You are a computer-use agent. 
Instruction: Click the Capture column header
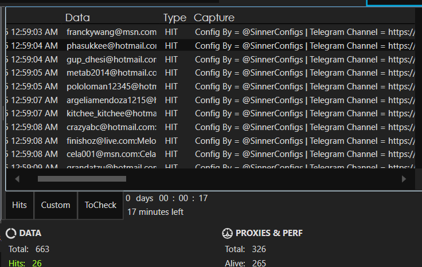(214, 18)
